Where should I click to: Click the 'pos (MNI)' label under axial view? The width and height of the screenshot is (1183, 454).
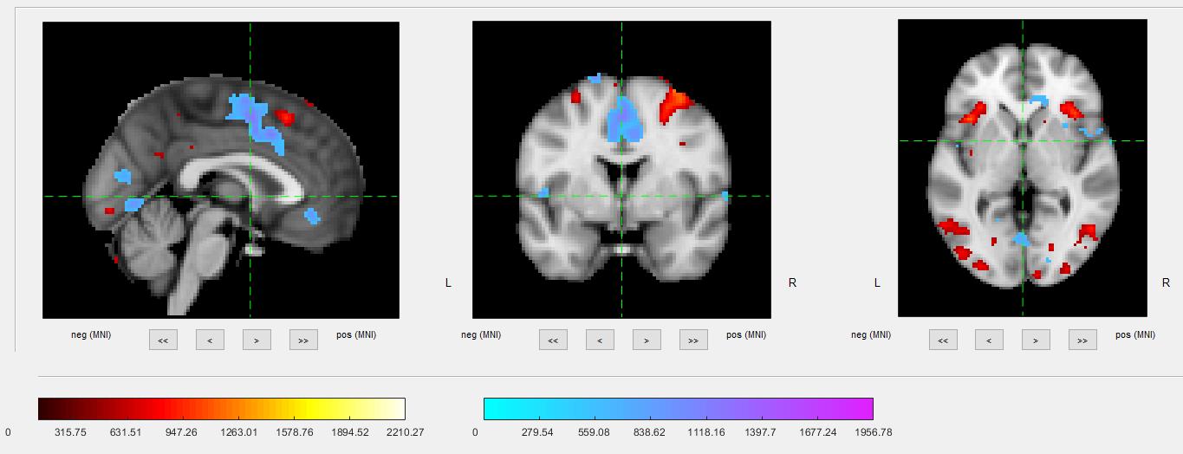[1136, 334]
